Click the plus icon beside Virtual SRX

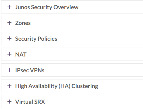tap(9, 102)
